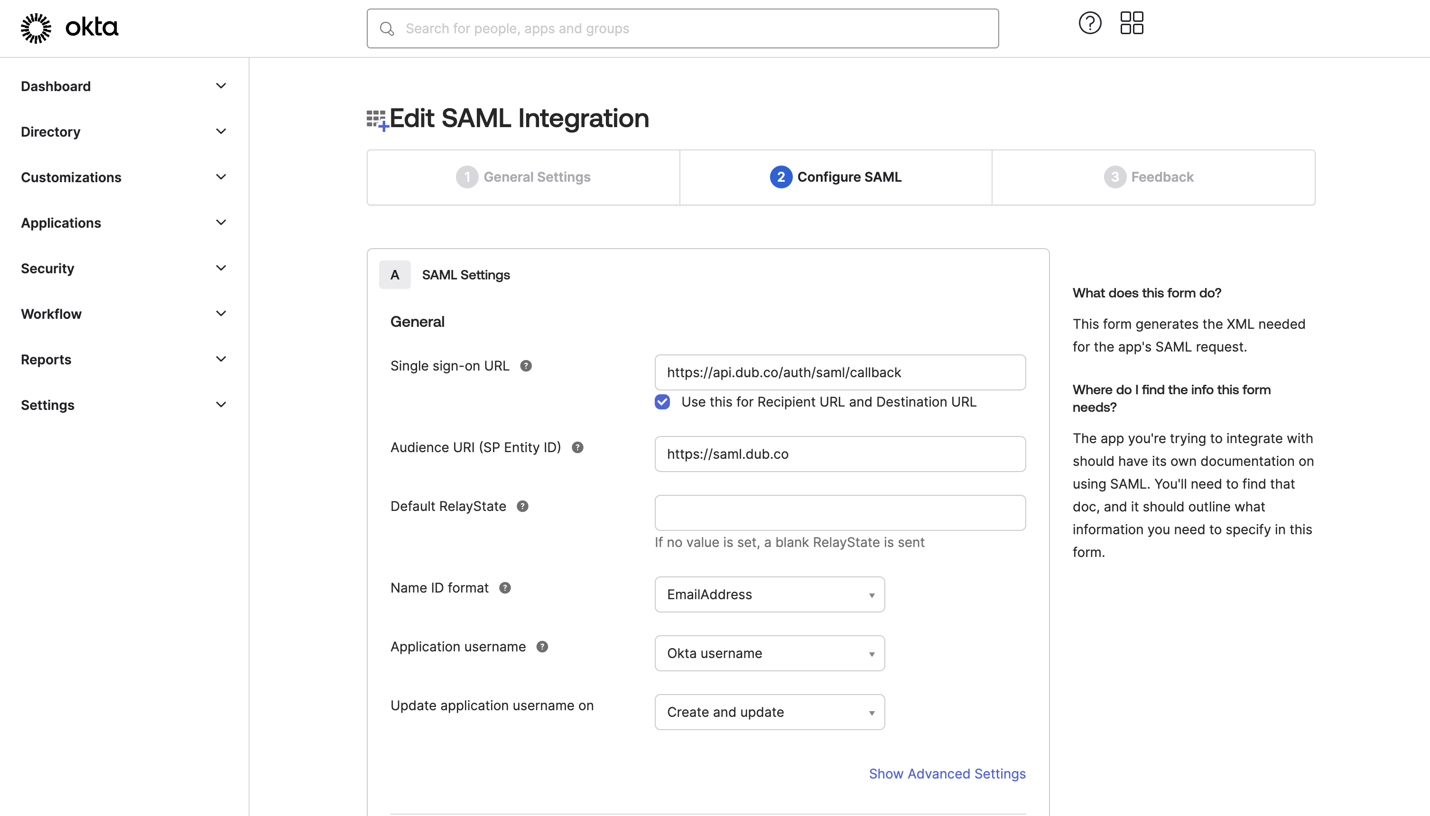Select EmailAddress from Name ID format dropdown

coord(770,594)
